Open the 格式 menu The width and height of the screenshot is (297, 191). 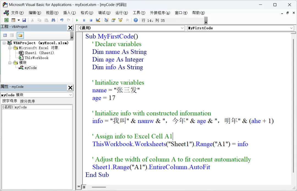(87, 13)
